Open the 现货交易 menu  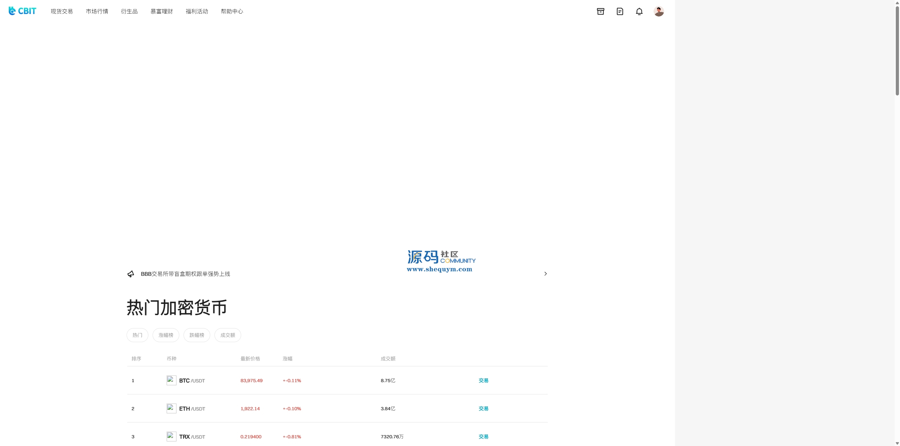click(62, 12)
